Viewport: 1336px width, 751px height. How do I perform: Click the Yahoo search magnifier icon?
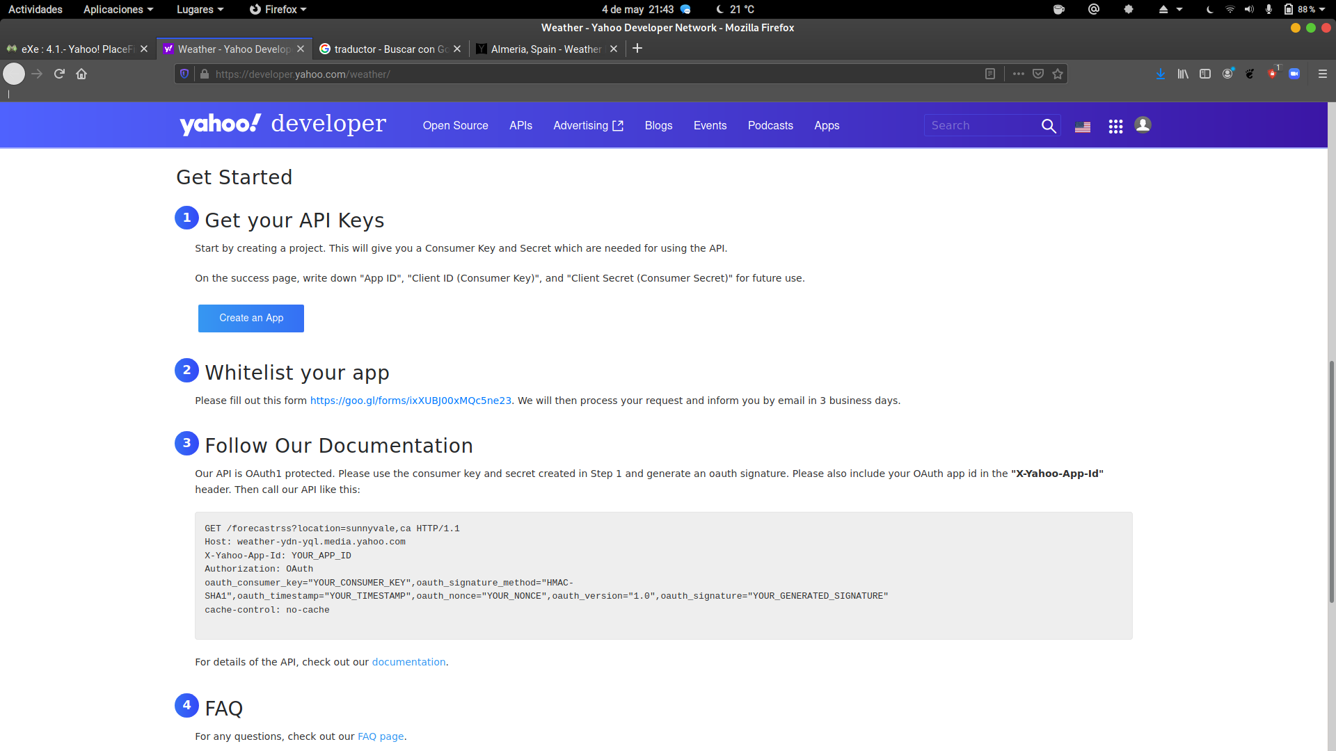pyautogui.click(x=1049, y=126)
